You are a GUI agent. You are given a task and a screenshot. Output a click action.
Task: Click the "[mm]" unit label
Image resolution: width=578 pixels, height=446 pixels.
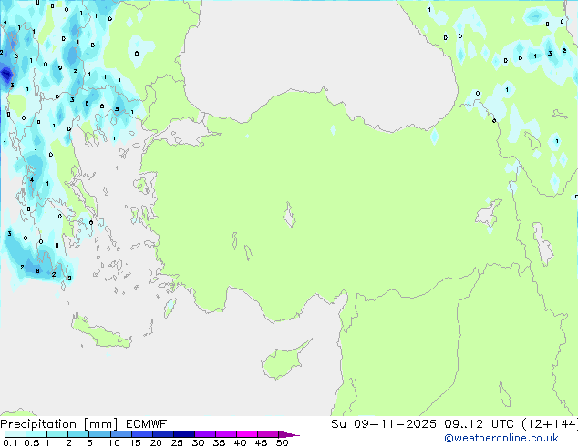[100, 424]
